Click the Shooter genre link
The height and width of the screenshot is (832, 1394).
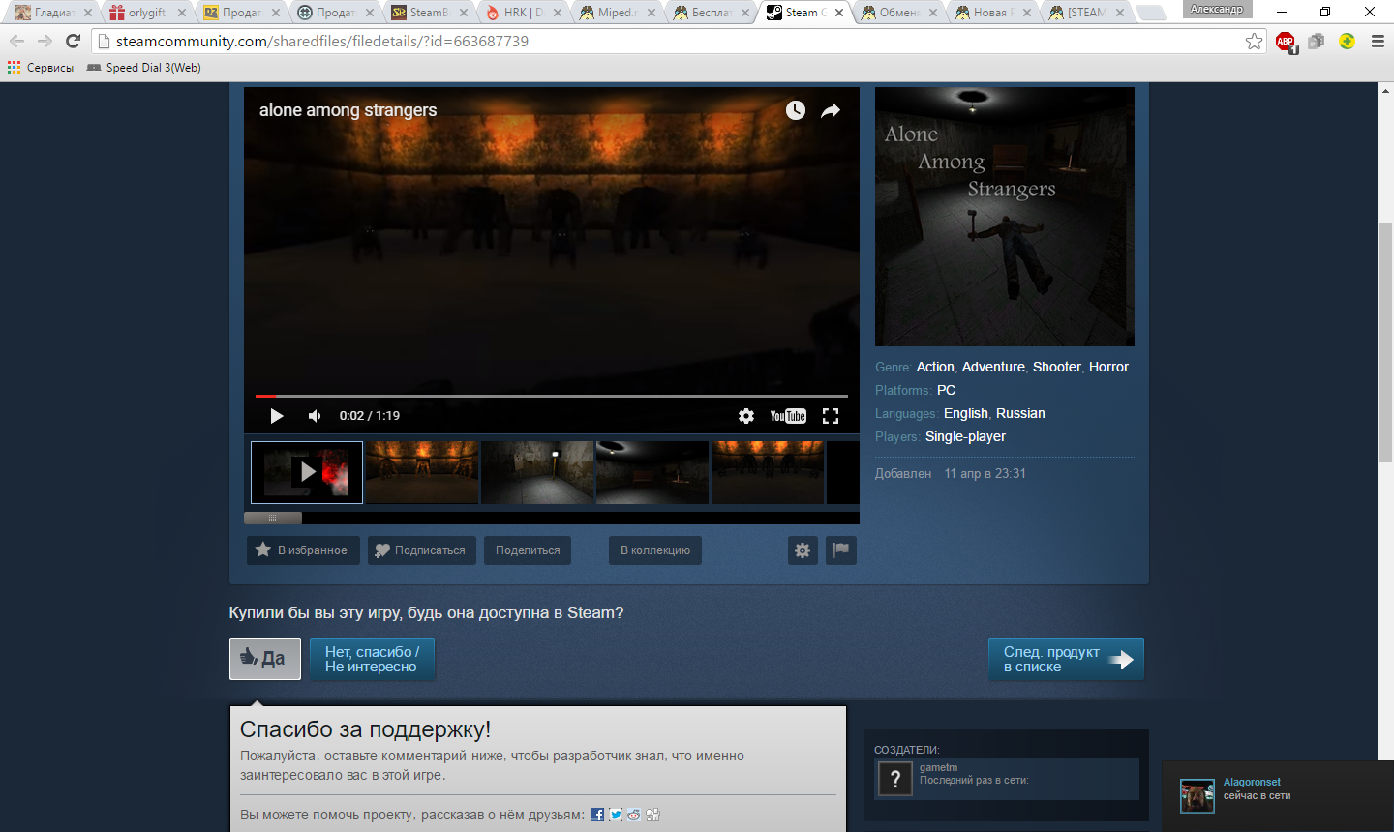1057,367
